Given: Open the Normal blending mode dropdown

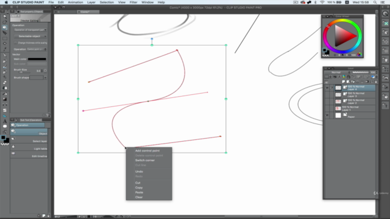Looking at the screenshot, I should [337, 72].
